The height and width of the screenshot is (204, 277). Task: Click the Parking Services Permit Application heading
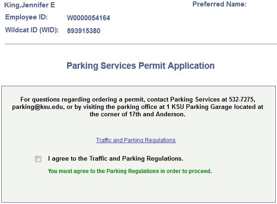tap(141, 66)
